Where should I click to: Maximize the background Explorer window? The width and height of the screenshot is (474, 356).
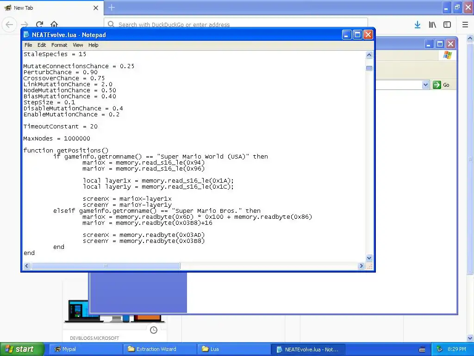click(x=440, y=44)
